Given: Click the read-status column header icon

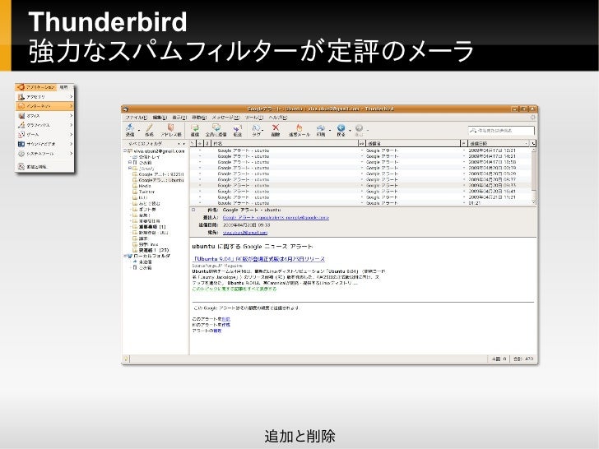Looking at the screenshot, I should click(362, 143).
